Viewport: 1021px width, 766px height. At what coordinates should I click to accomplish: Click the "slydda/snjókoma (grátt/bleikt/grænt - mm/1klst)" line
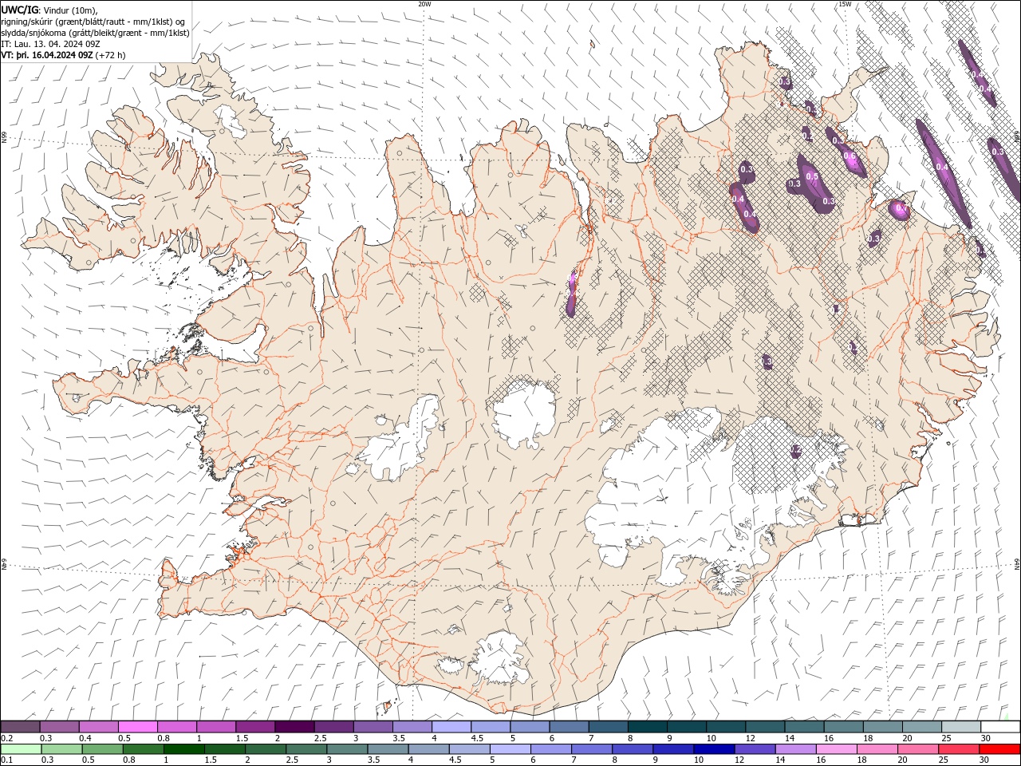click(x=95, y=33)
